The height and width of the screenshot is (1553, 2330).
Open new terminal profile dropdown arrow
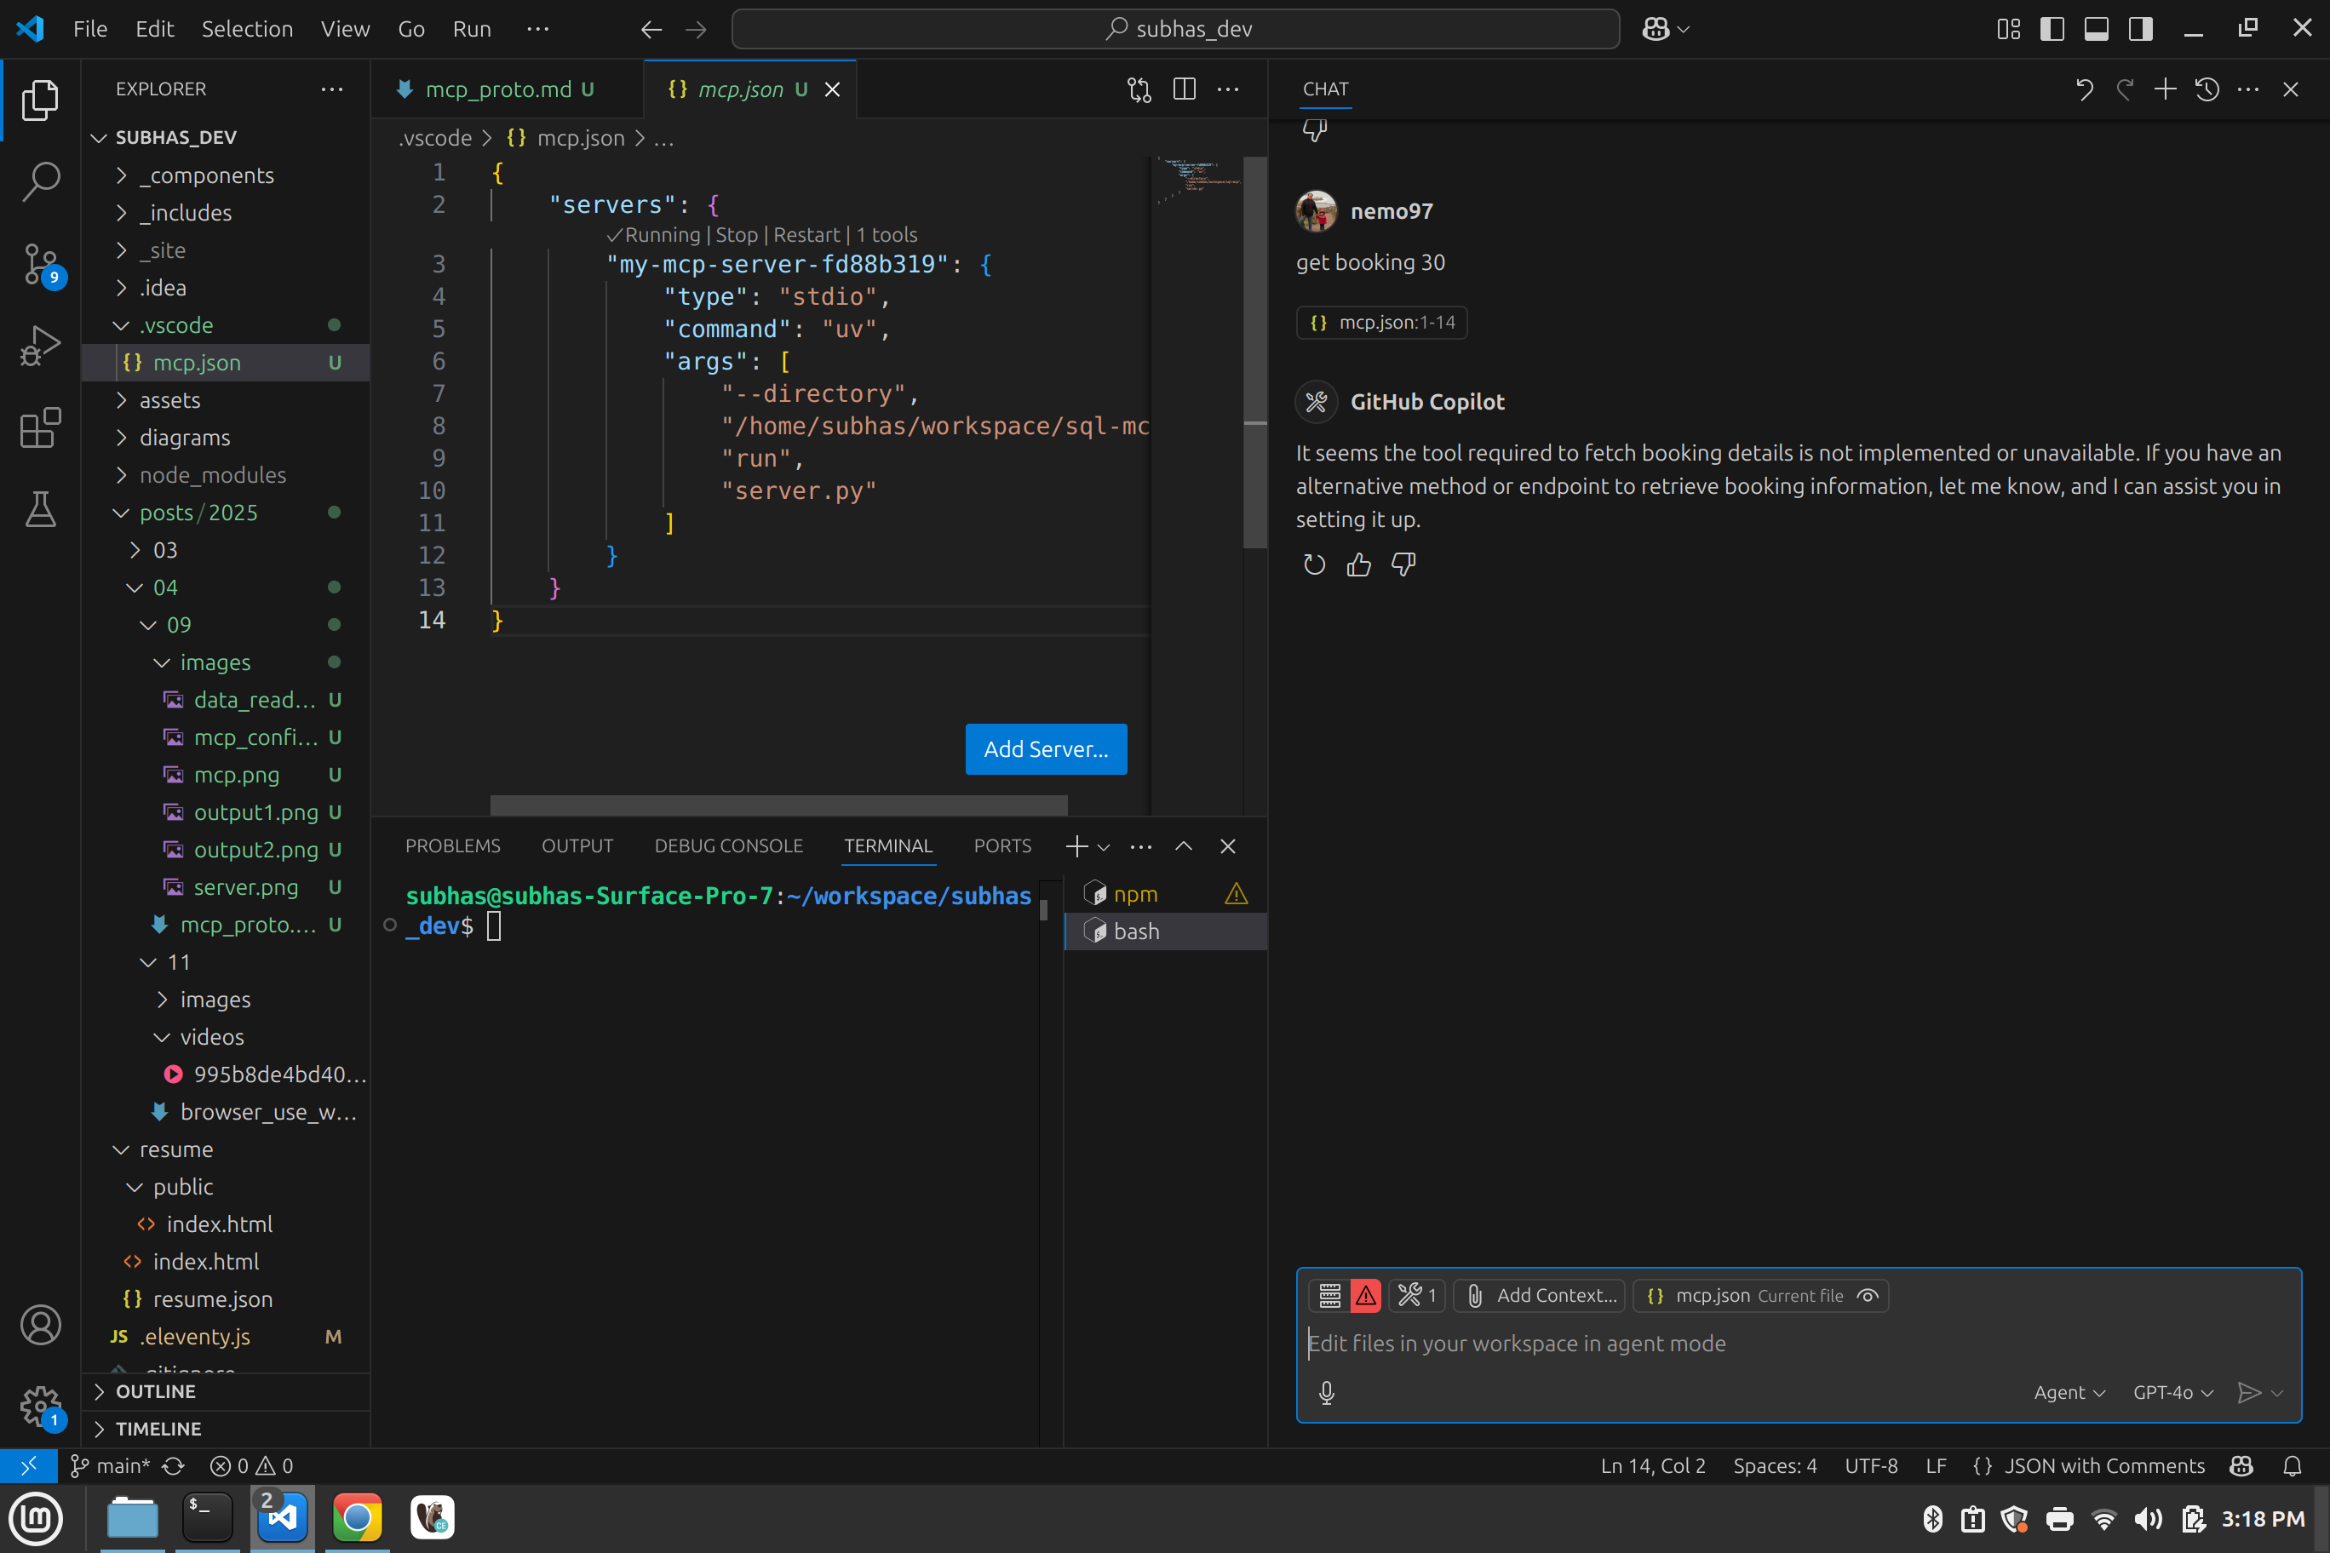point(1104,847)
